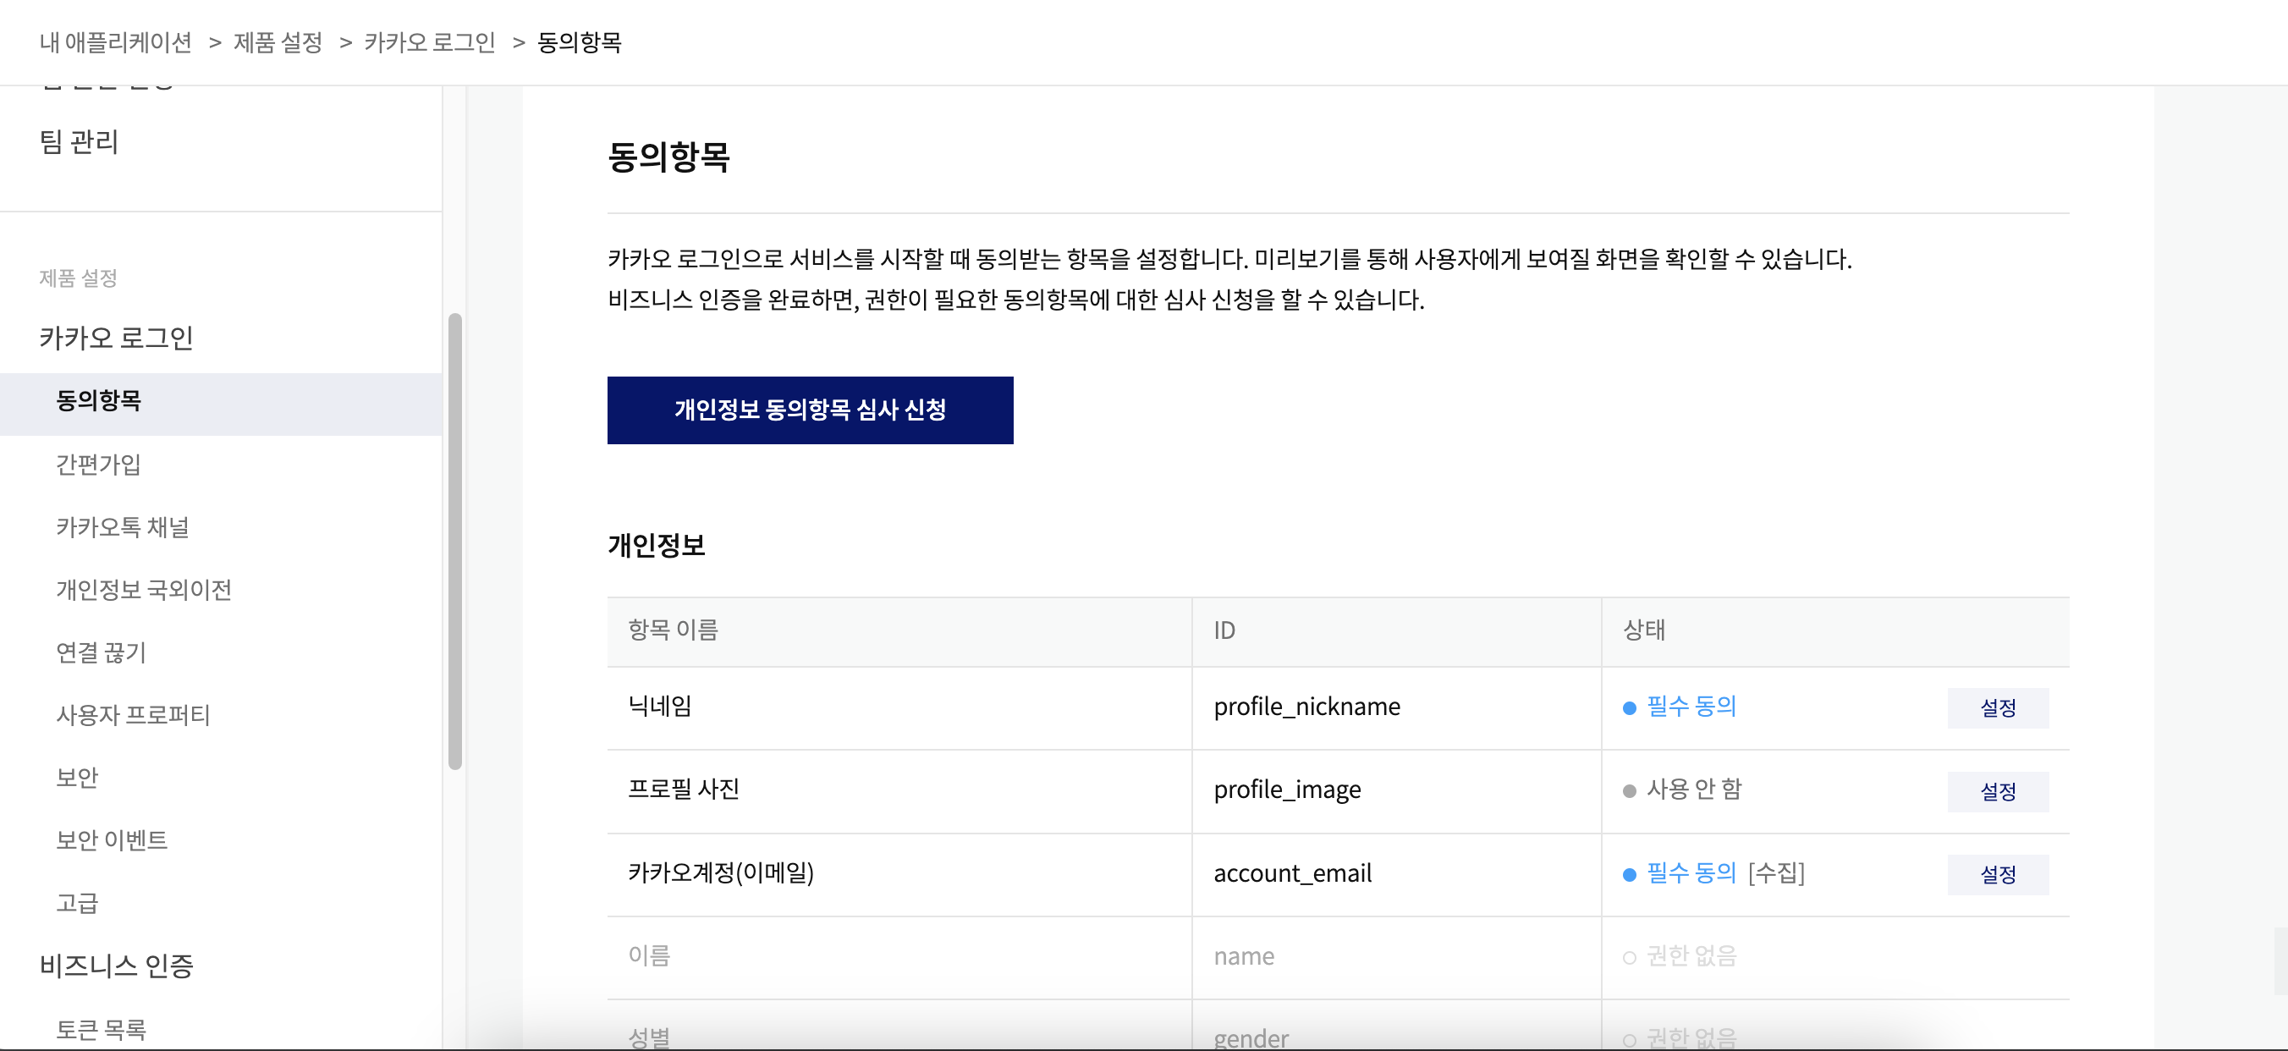
Task: Click the 제품 설정 breadcrumb link
Action: [x=278, y=41]
